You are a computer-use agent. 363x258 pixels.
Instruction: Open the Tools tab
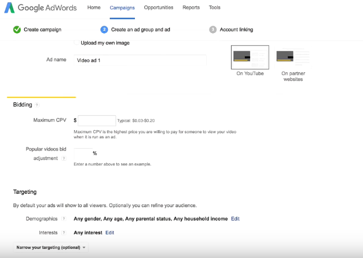point(214,8)
